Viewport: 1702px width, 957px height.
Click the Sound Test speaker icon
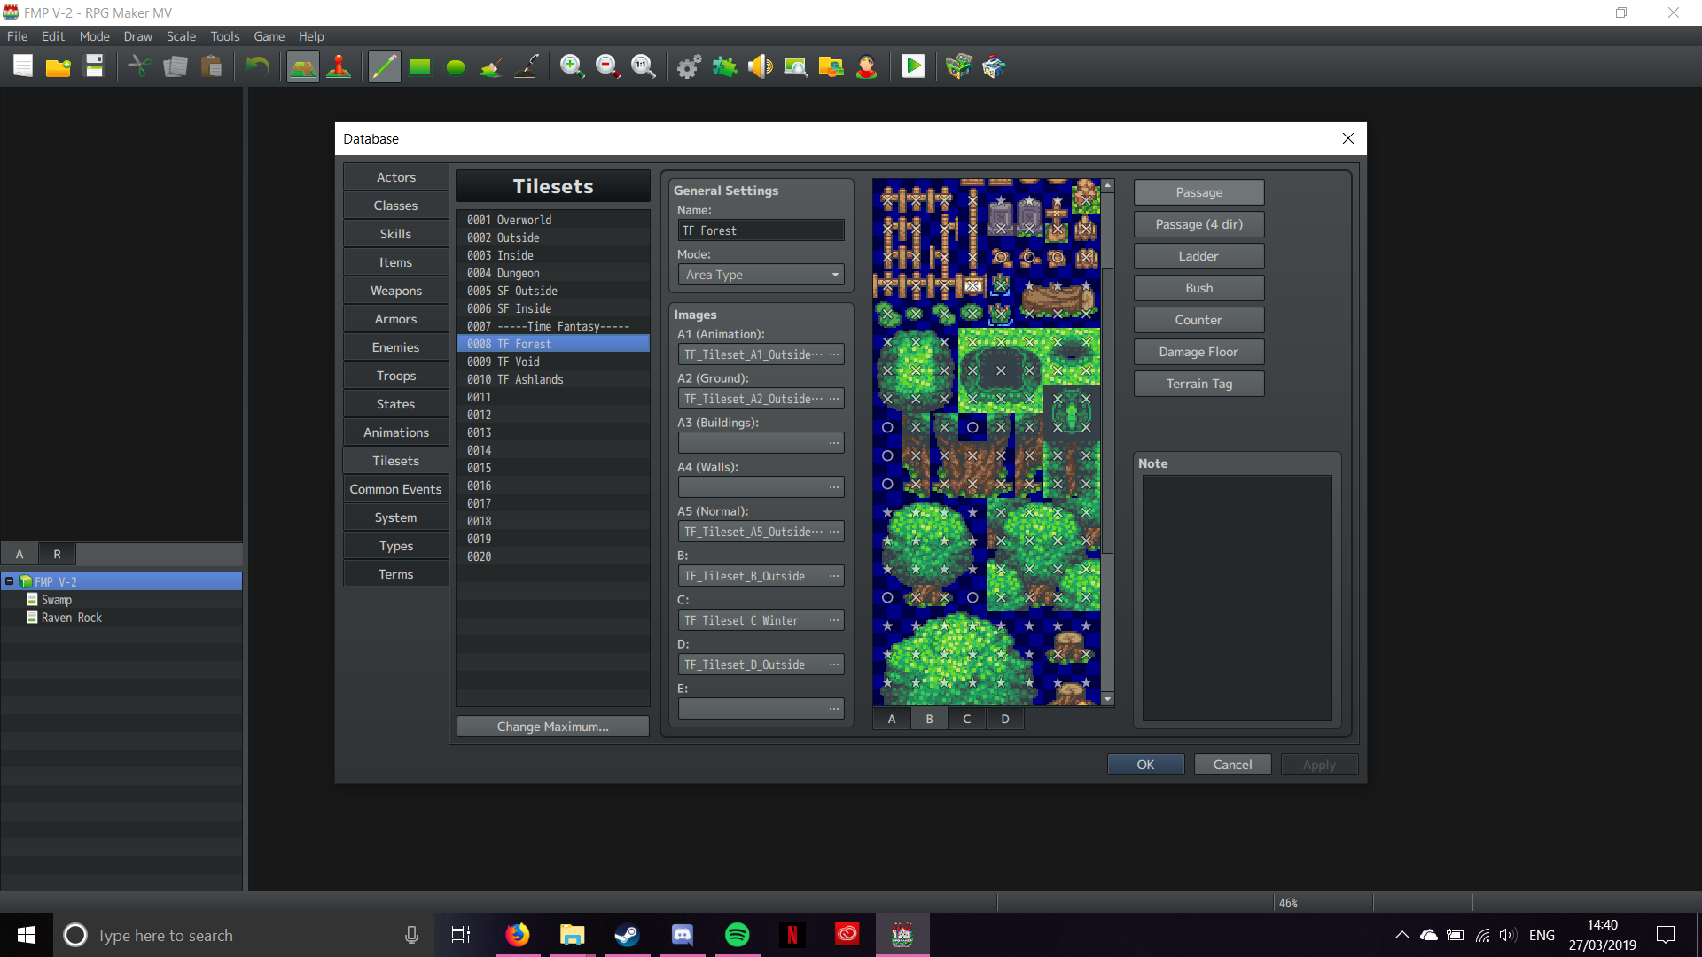pyautogui.click(x=760, y=66)
